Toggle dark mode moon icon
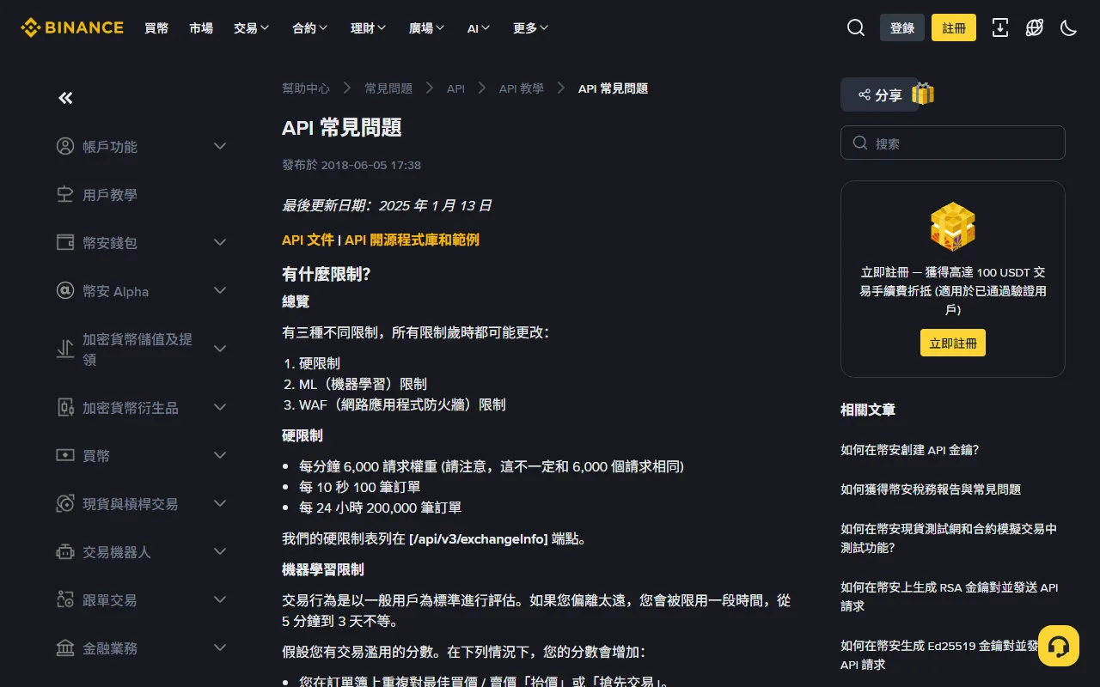Image resolution: width=1100 pixels, height=687 pixels. coord(1069,27)
